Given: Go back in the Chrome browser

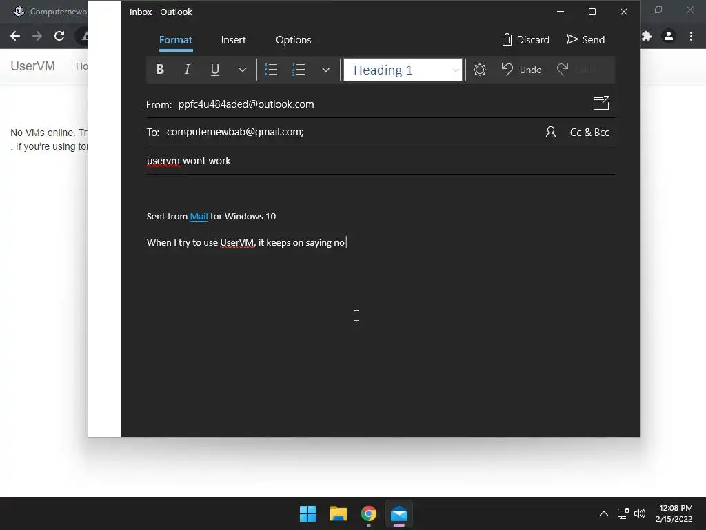Looking at the screenshot, I should click(x=15, y=36).
